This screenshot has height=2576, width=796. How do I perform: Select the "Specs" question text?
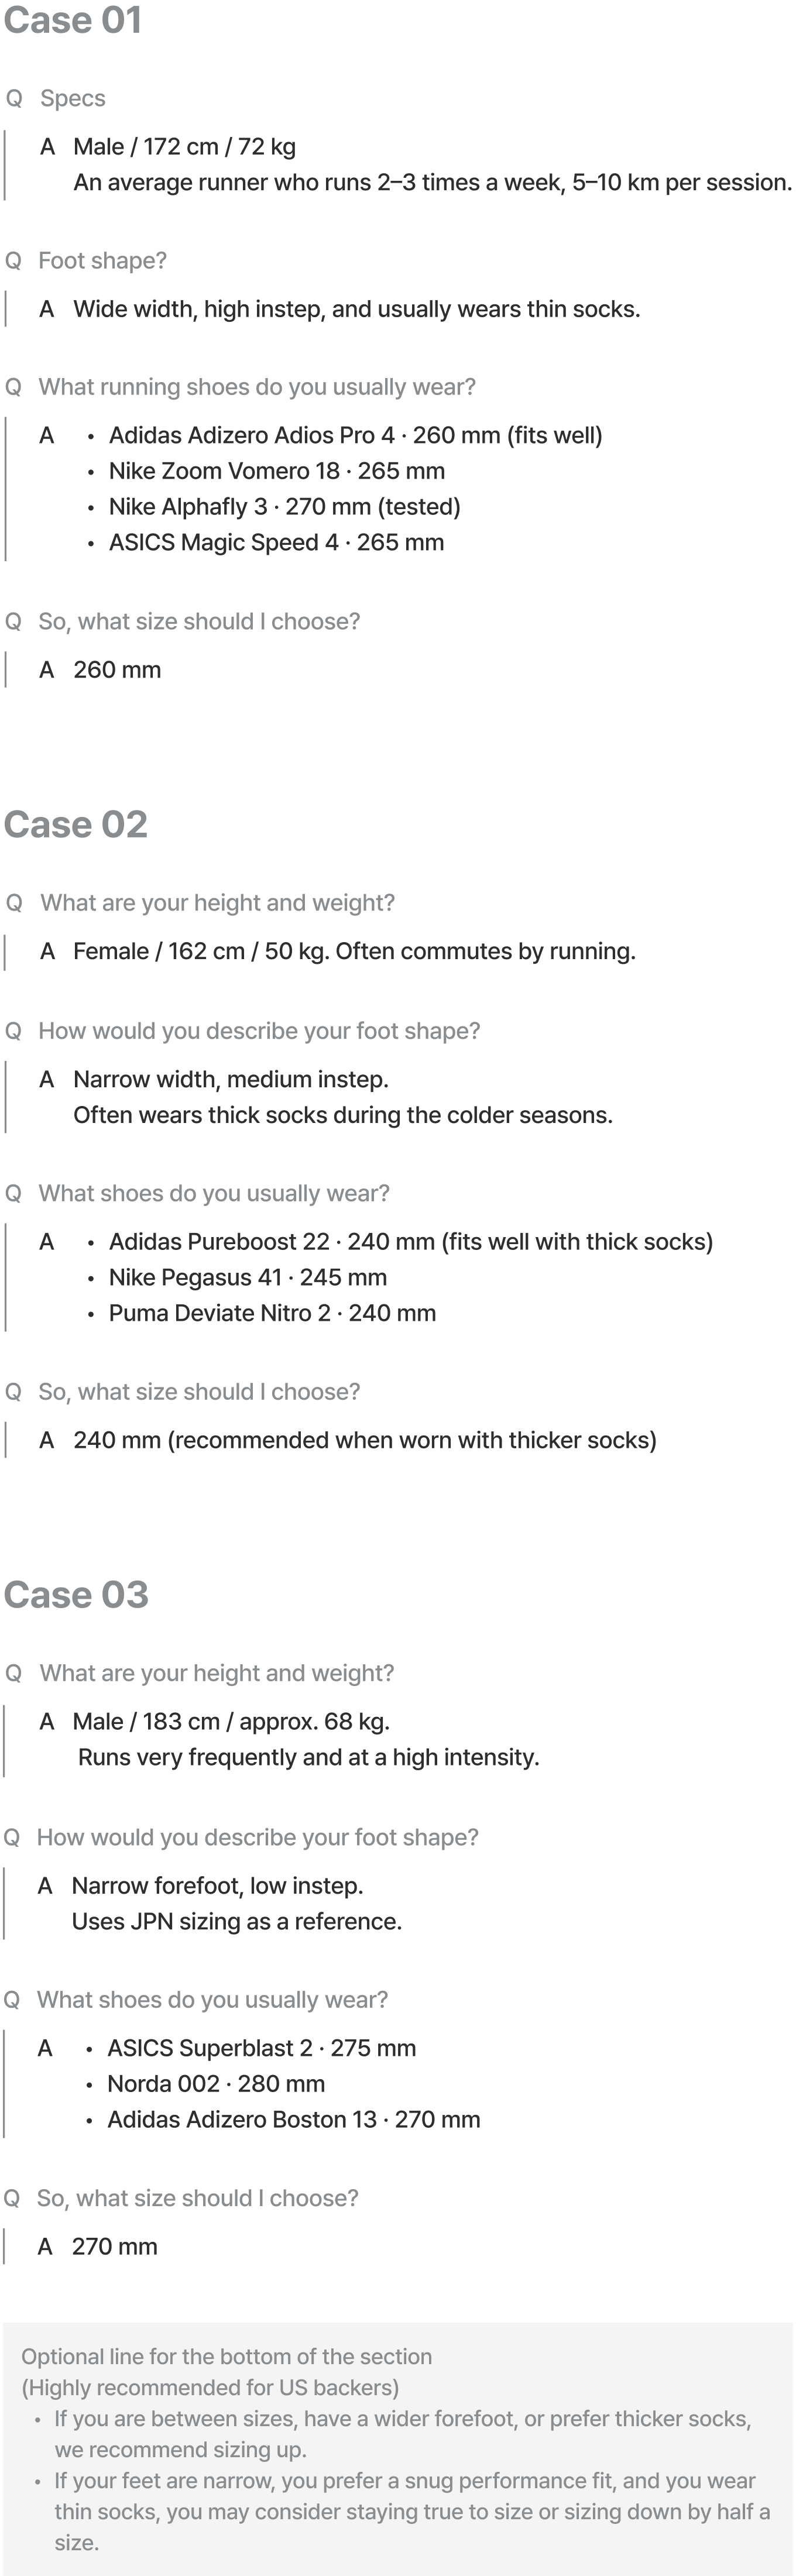tap(72, 98)
